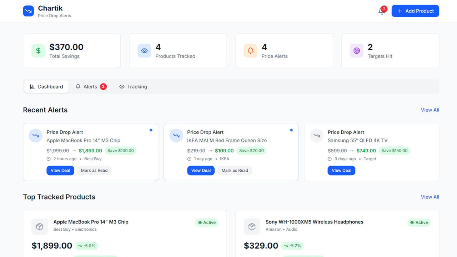Click View Deal on MacBook Pro alert
The width and height of the screenshot is (457, 257).
coord(60,170)
